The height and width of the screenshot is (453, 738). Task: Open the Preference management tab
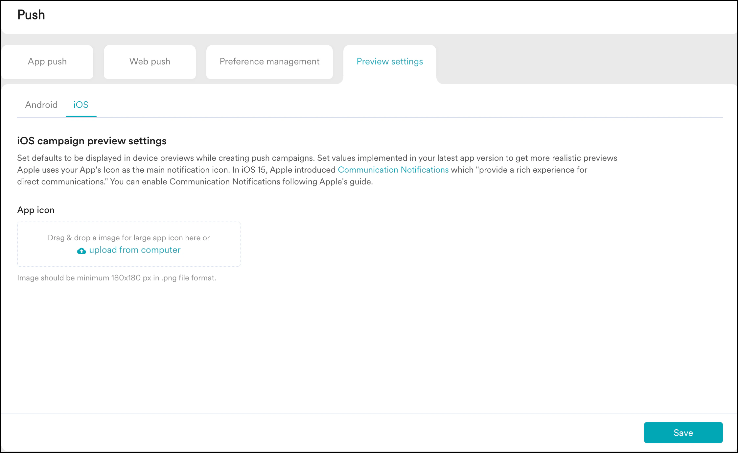(269, 62)
